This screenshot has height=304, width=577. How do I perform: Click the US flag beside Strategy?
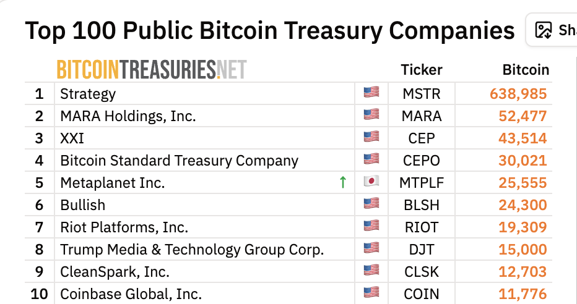pyautogui.click(x=371, y=93)
